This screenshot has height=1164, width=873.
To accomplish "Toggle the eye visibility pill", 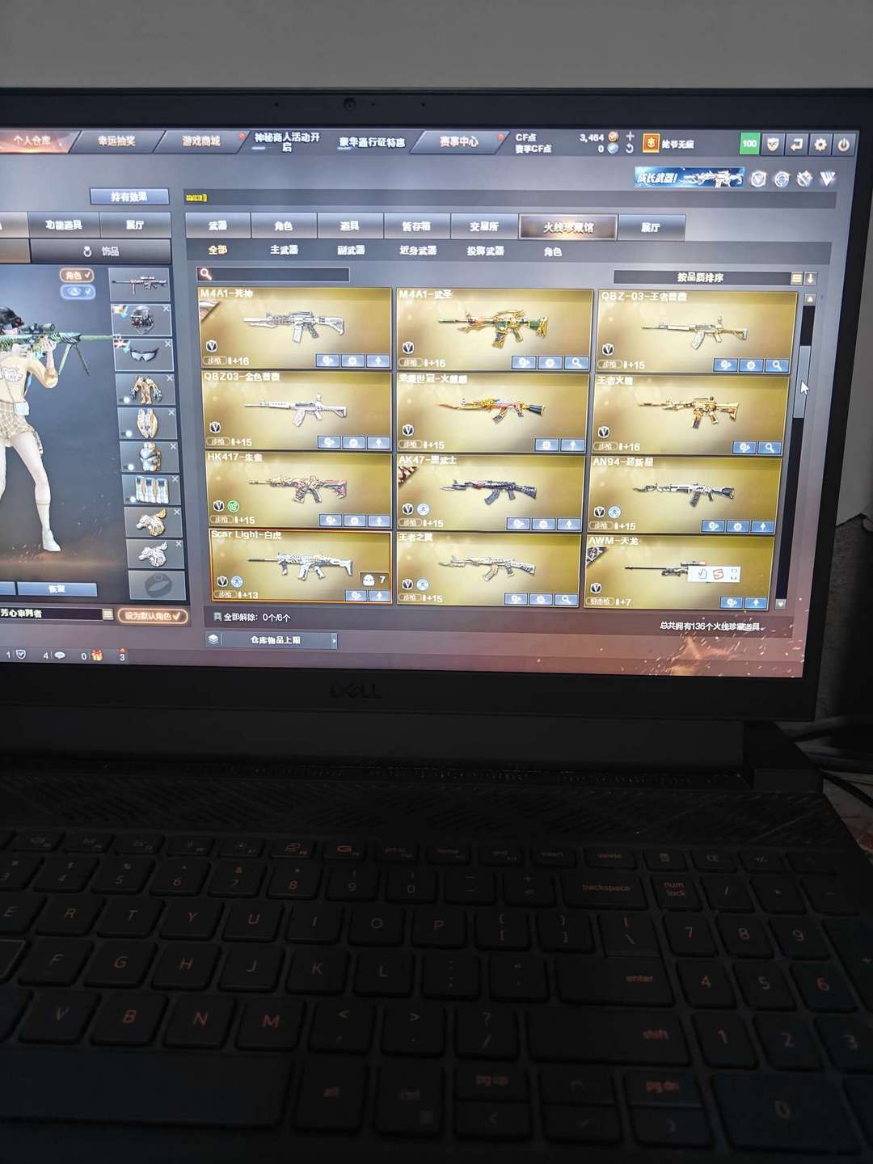I will pyautogui.click(x=78, y=292).
